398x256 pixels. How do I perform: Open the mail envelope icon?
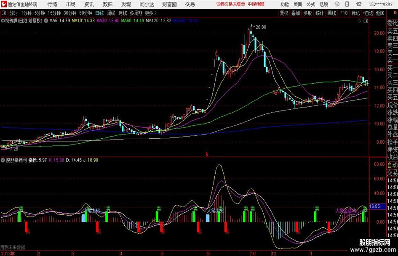pyautogui.click(x=359, y=4)
